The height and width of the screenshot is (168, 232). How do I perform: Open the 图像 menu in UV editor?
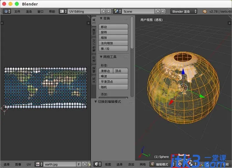(x=18, y=164)
